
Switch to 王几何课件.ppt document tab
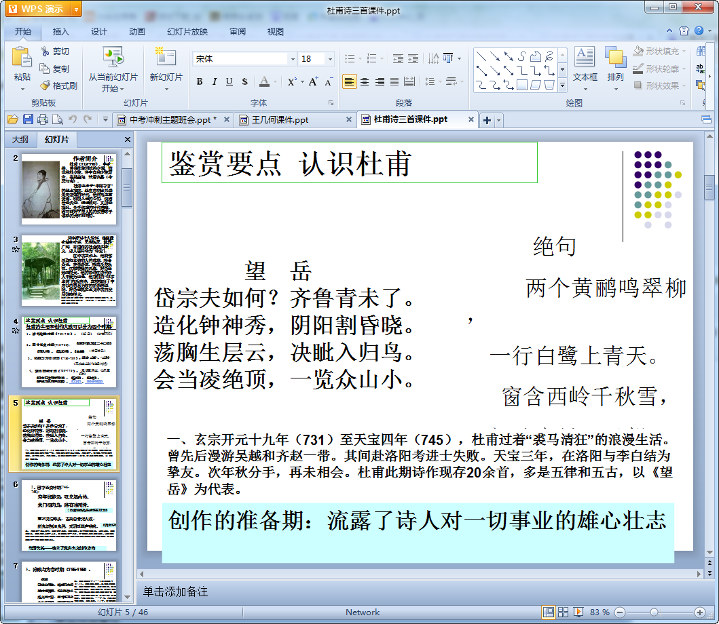click(x=280, y=119)
